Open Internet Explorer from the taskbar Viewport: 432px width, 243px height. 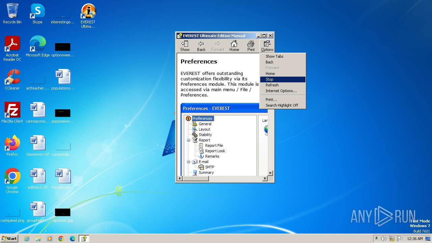coord(27,239)
